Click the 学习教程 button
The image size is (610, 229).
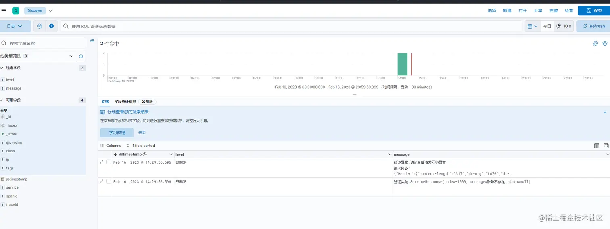pyautogui.click(x=117, y=132)
